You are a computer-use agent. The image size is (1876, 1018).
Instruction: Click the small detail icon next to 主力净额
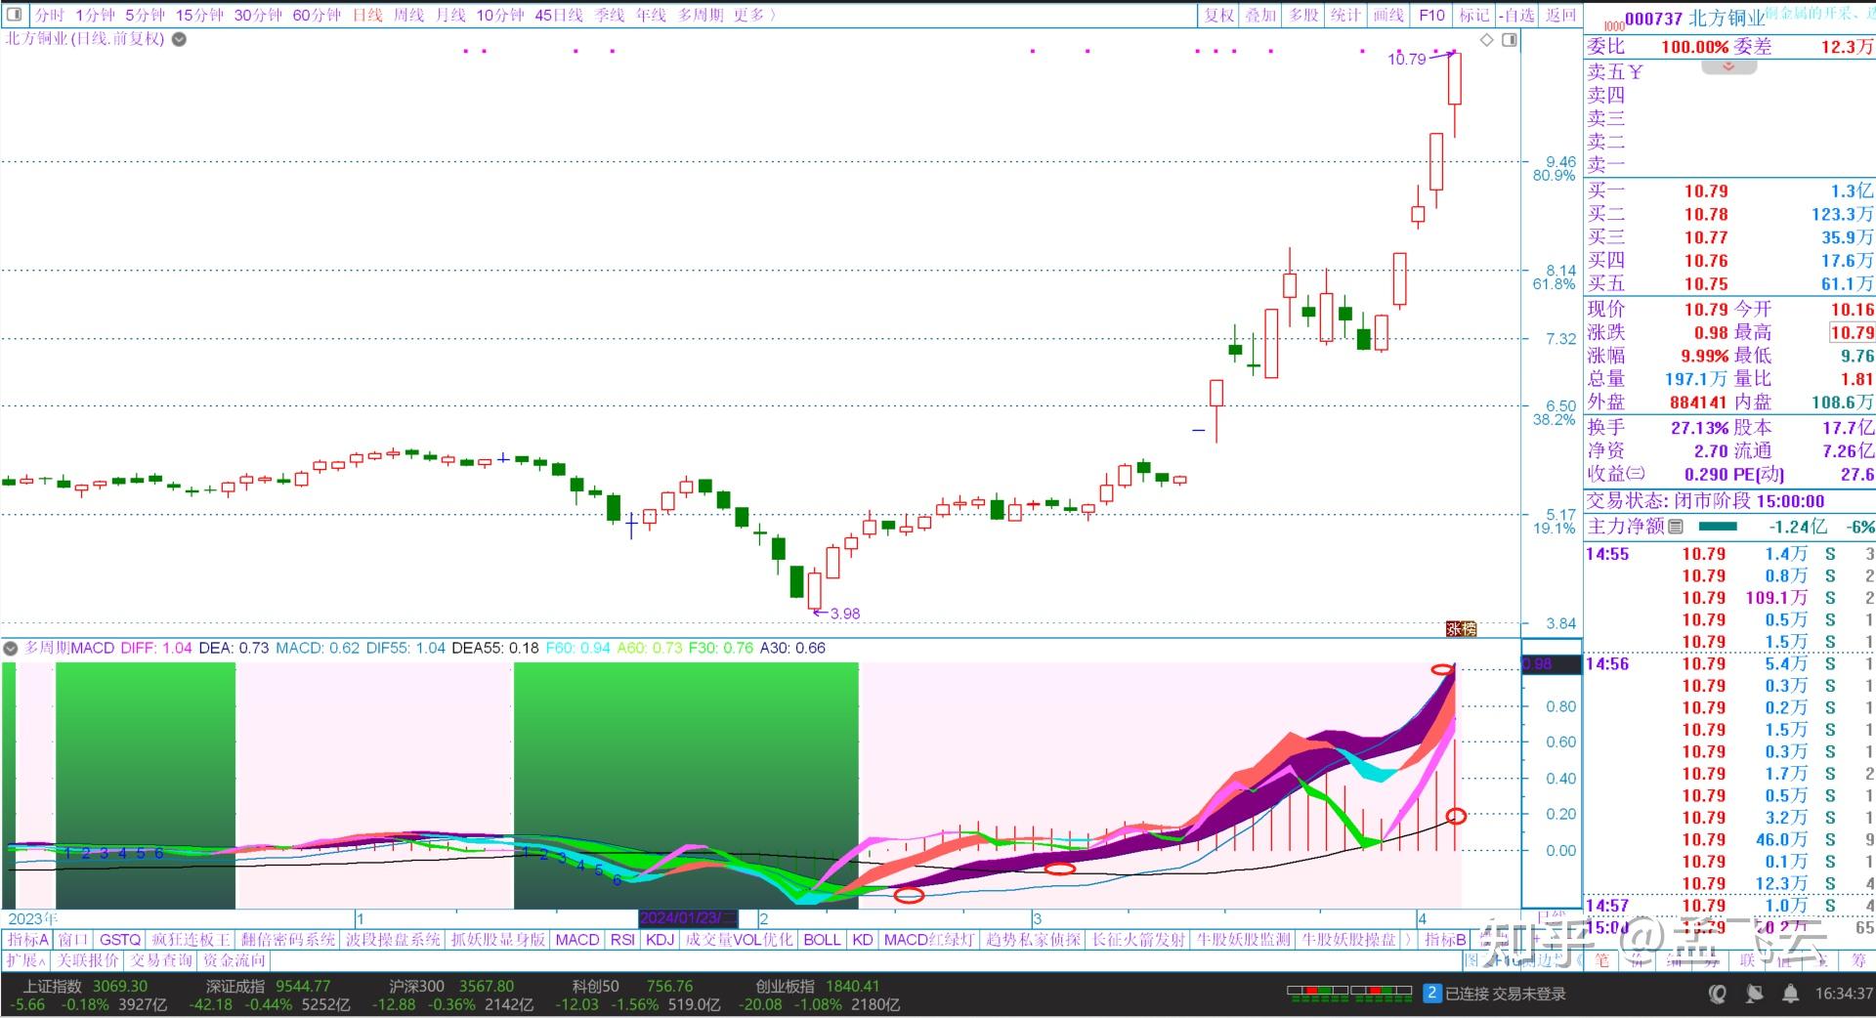click(1677, 526)
